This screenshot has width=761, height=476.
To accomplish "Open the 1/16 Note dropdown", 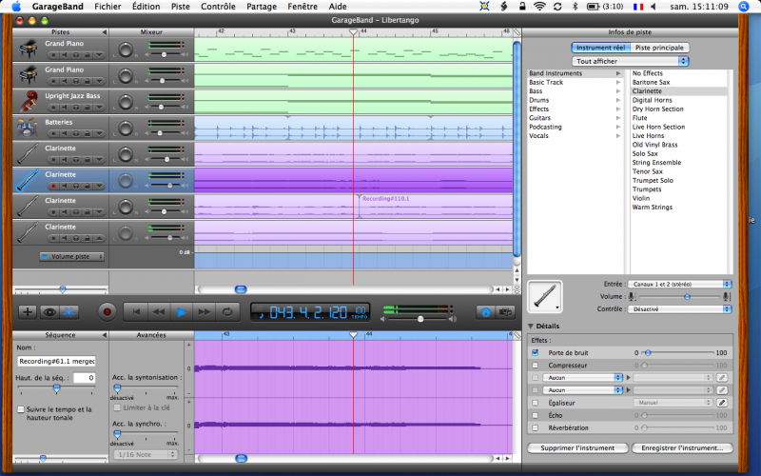I will point(146,455).
